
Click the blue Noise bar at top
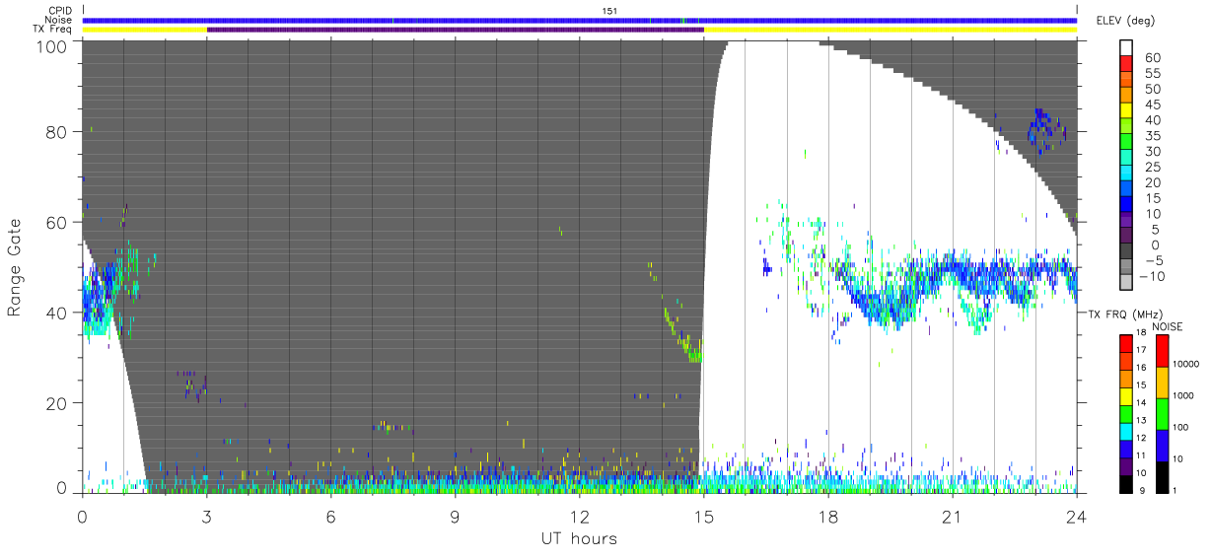pyautogui.click(x=580, y=20)
